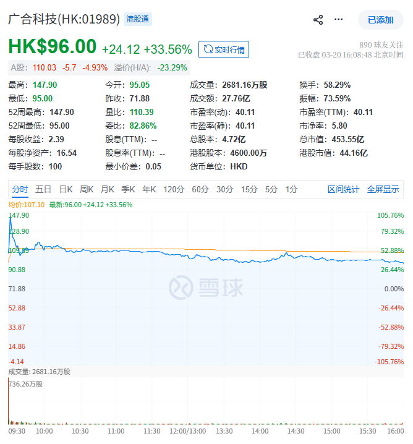The image size is (413, 444).
Task: Switch to the 日K tab
Action: (66, 189)
